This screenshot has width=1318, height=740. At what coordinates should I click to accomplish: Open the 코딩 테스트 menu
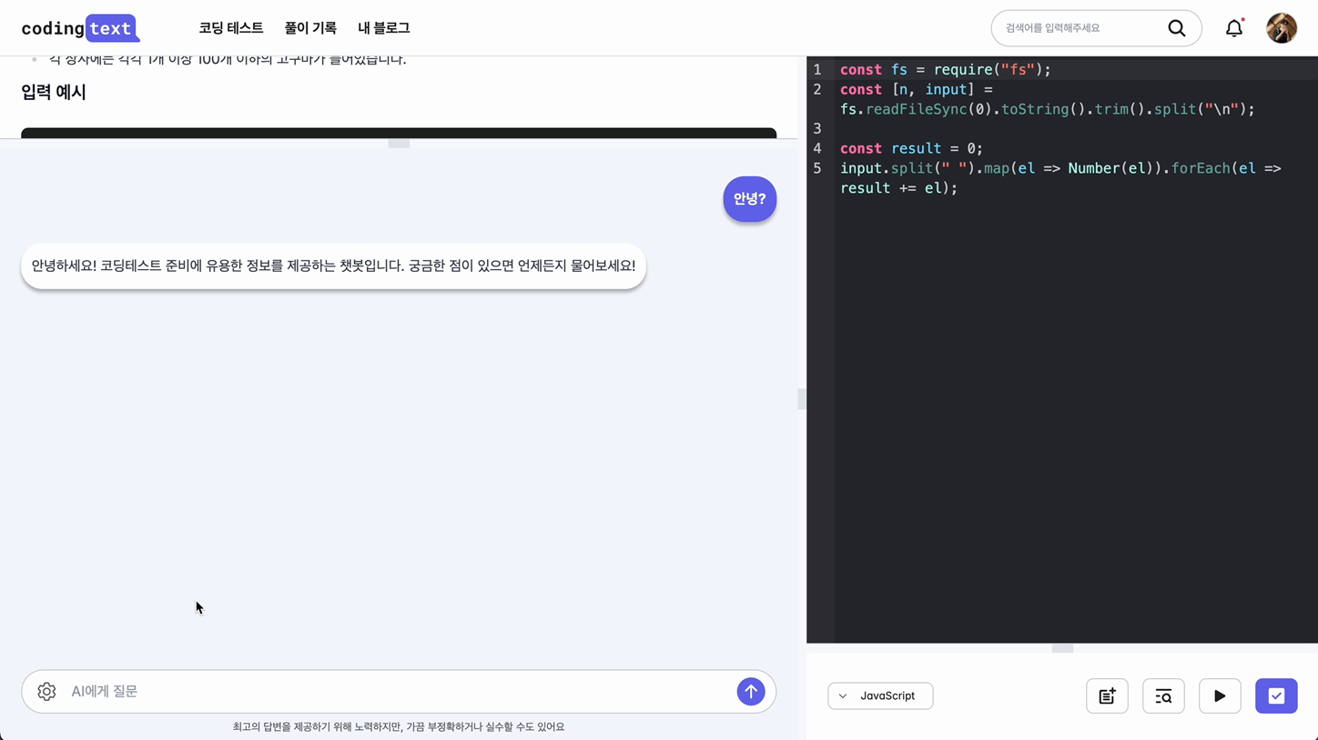(x=231, y=28)
